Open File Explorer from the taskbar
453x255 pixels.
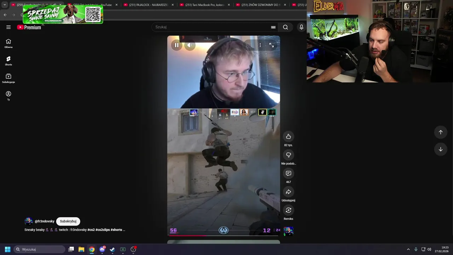pyautogui.click(x=81, y=249)
